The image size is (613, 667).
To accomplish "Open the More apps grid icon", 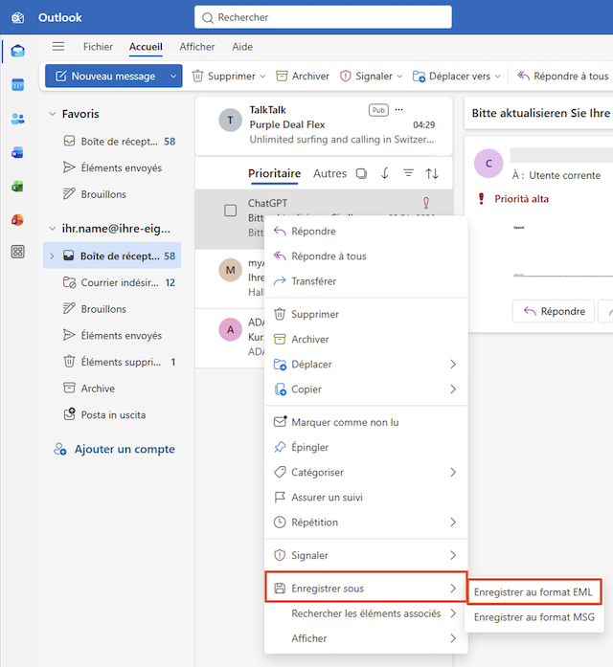I will 17,252.
